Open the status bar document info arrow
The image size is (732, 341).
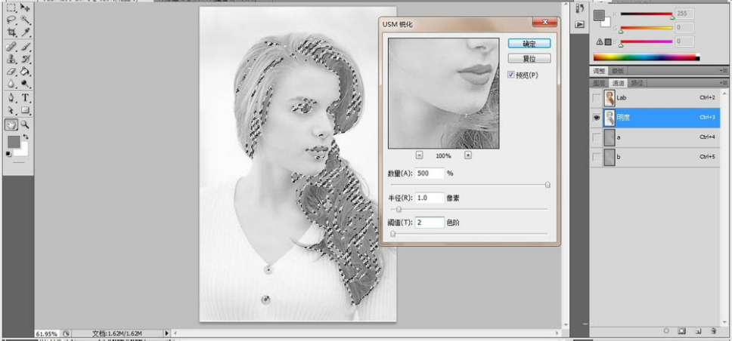pos(166,333)
